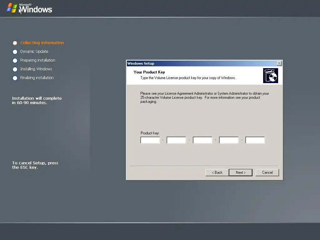Click the 'Product key:' label
Image resolution: width=320 pixels, height=240 pixels.
coord(150,133)
